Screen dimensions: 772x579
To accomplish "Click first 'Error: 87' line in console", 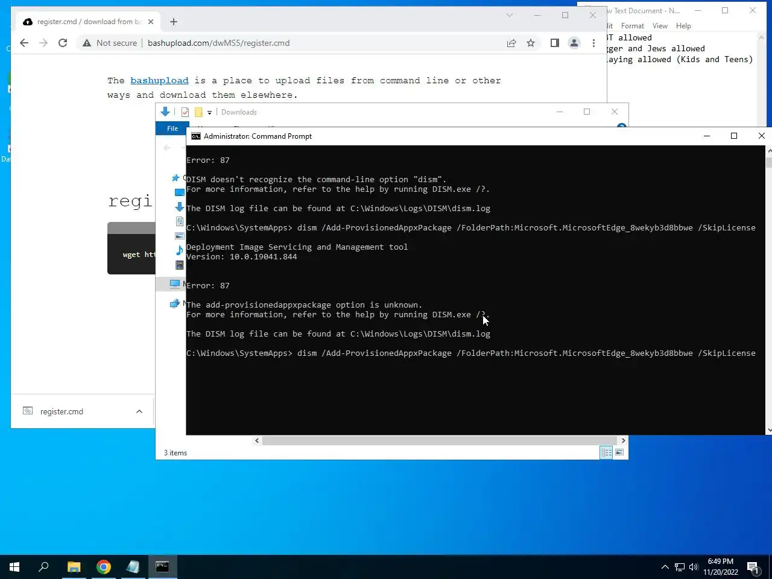I will click(x=207, y=160).
